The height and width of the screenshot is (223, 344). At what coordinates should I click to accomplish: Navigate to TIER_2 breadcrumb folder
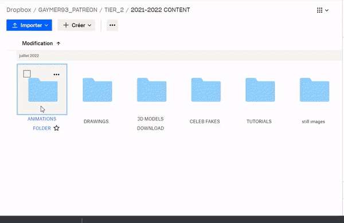coord(114,10)
